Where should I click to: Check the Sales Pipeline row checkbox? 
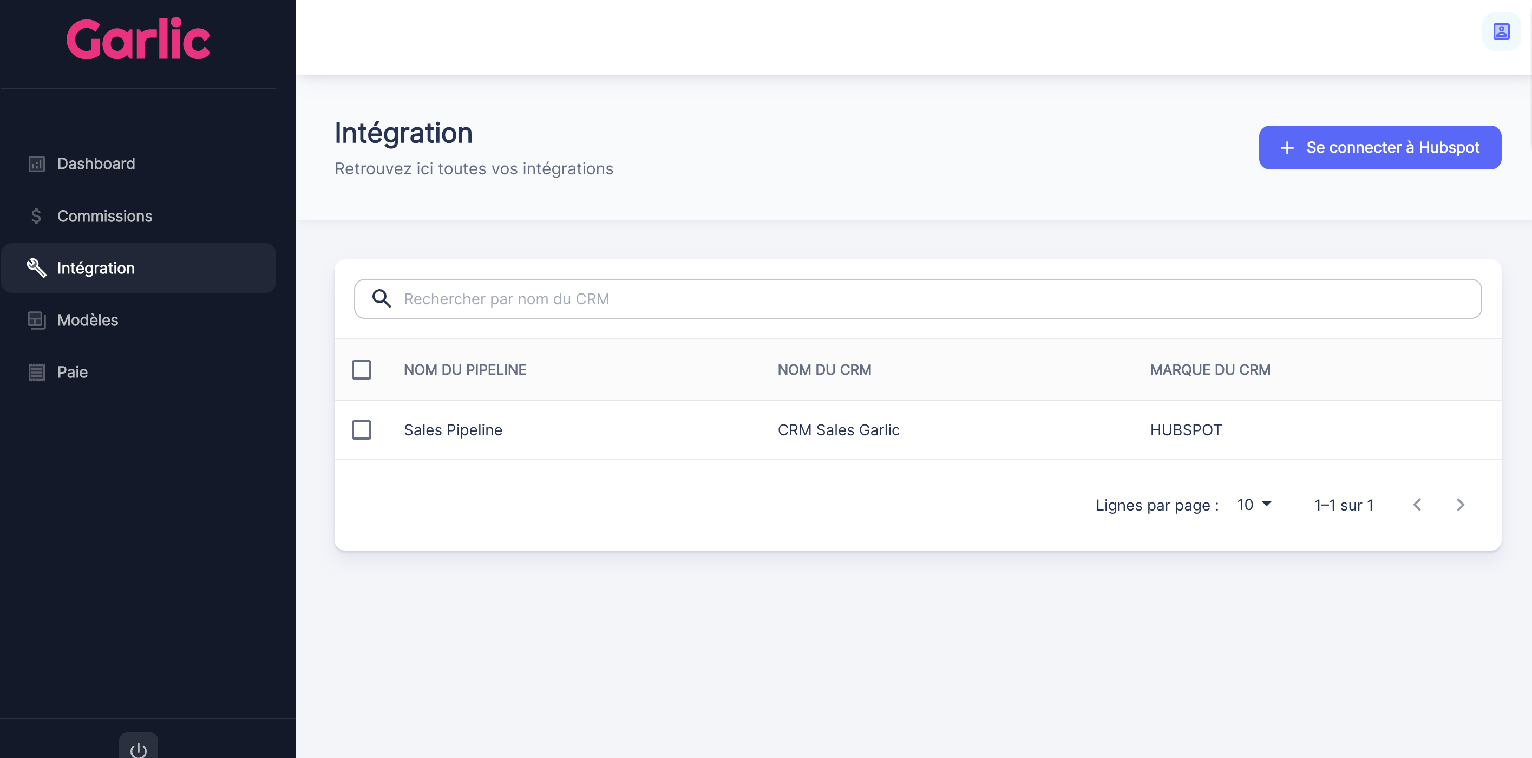point(361,429)
